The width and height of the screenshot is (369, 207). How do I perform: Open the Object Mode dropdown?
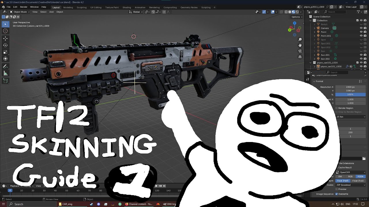tap(19, 12)
